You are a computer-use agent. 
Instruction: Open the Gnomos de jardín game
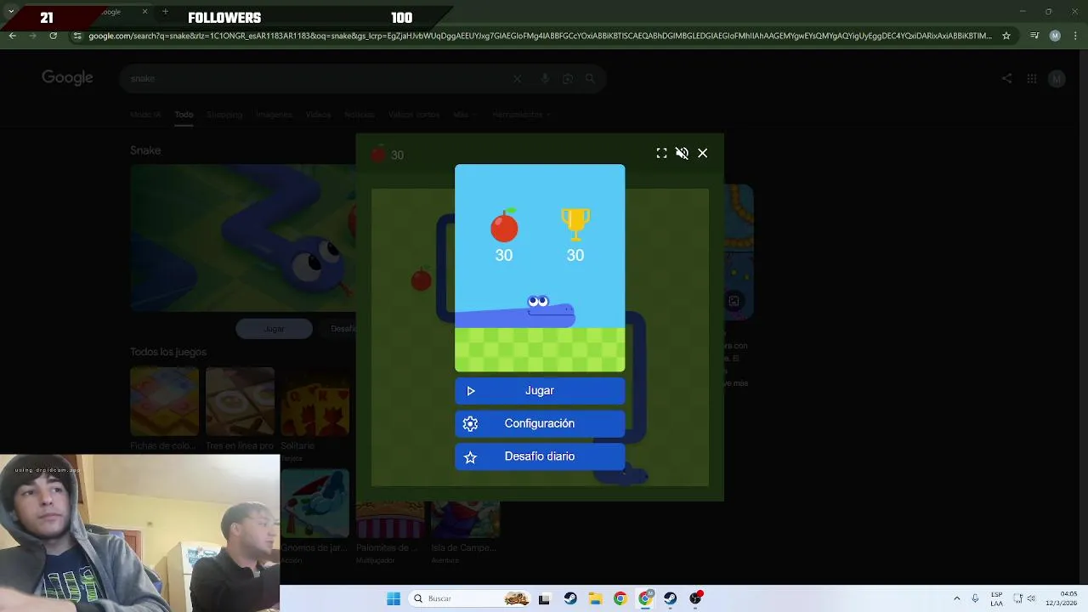[x=314, y=503]
